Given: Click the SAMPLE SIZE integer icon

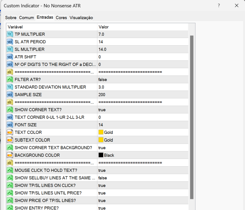Looking at the screenshot, I should click(10, 95).
